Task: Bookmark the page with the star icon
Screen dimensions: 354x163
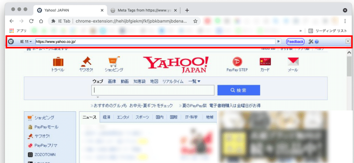Action: [x=195, y=21]
